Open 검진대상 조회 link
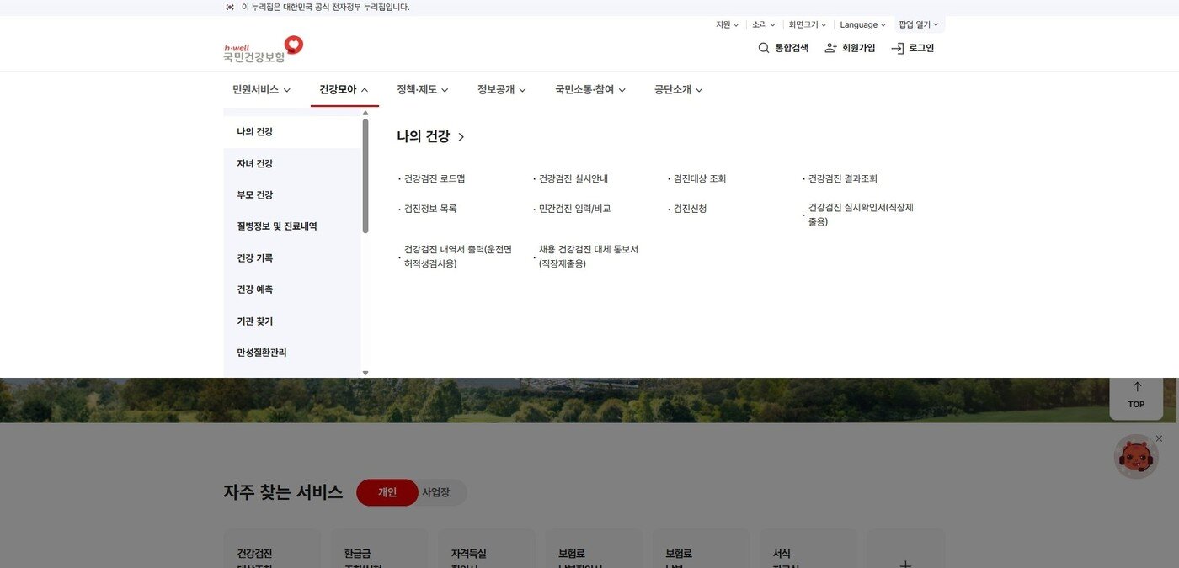Screen dimensions: 1179x568 click(x=700, y=178)
